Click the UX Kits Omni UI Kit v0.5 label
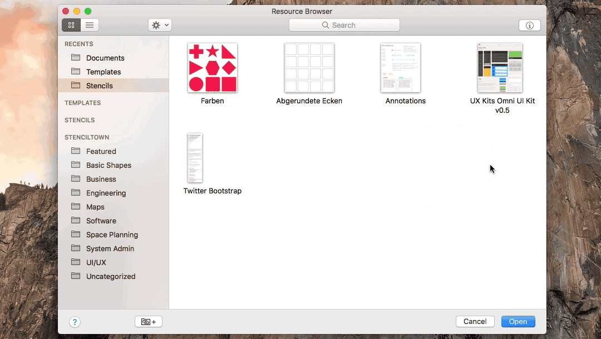601x339 pixels. tap(502, 106)
